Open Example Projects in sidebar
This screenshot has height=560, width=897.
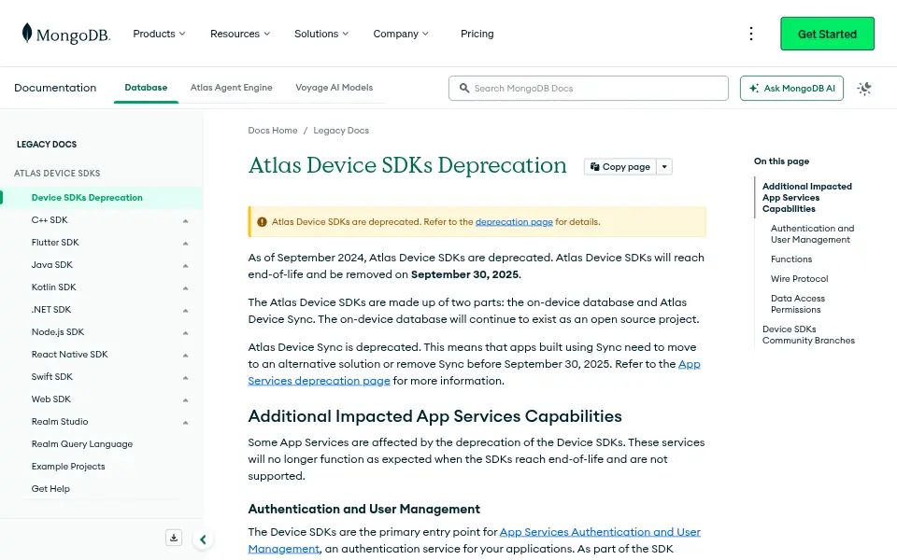point(68,467)
